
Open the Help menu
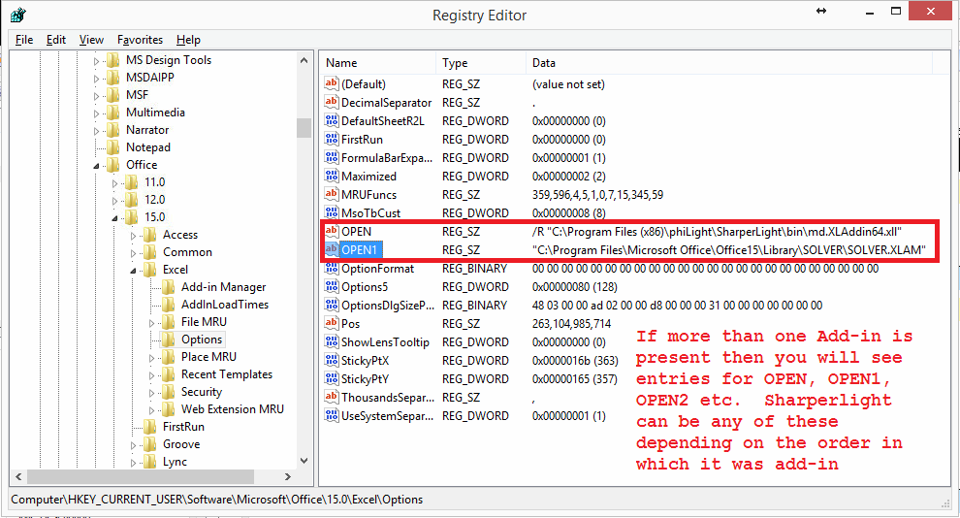click(188, 40)
